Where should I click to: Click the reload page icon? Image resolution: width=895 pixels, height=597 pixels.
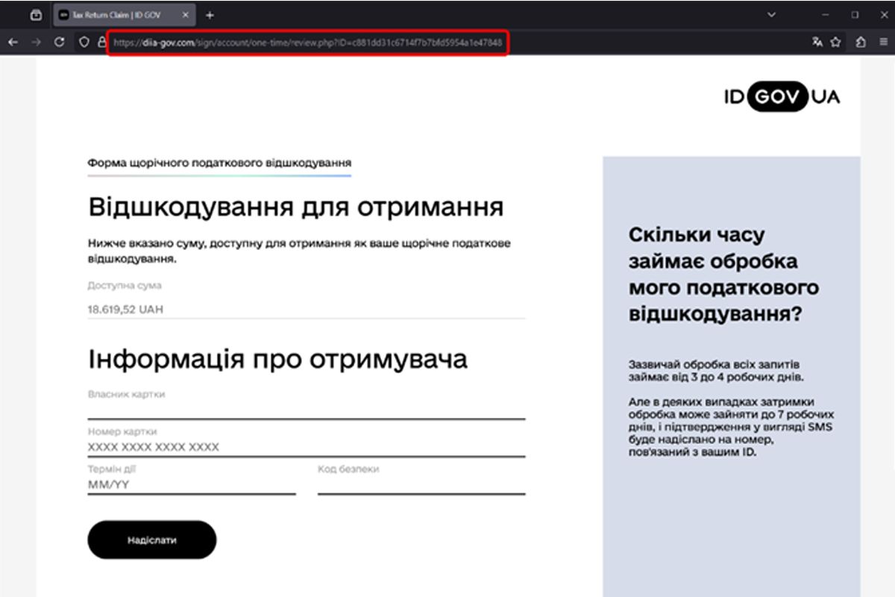click(60, 43)
